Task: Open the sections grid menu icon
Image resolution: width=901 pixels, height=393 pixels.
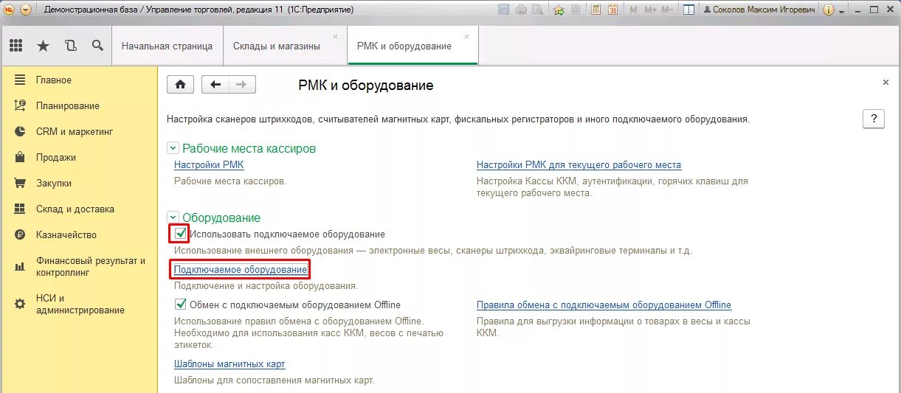Action: click(x=16, y=46)
